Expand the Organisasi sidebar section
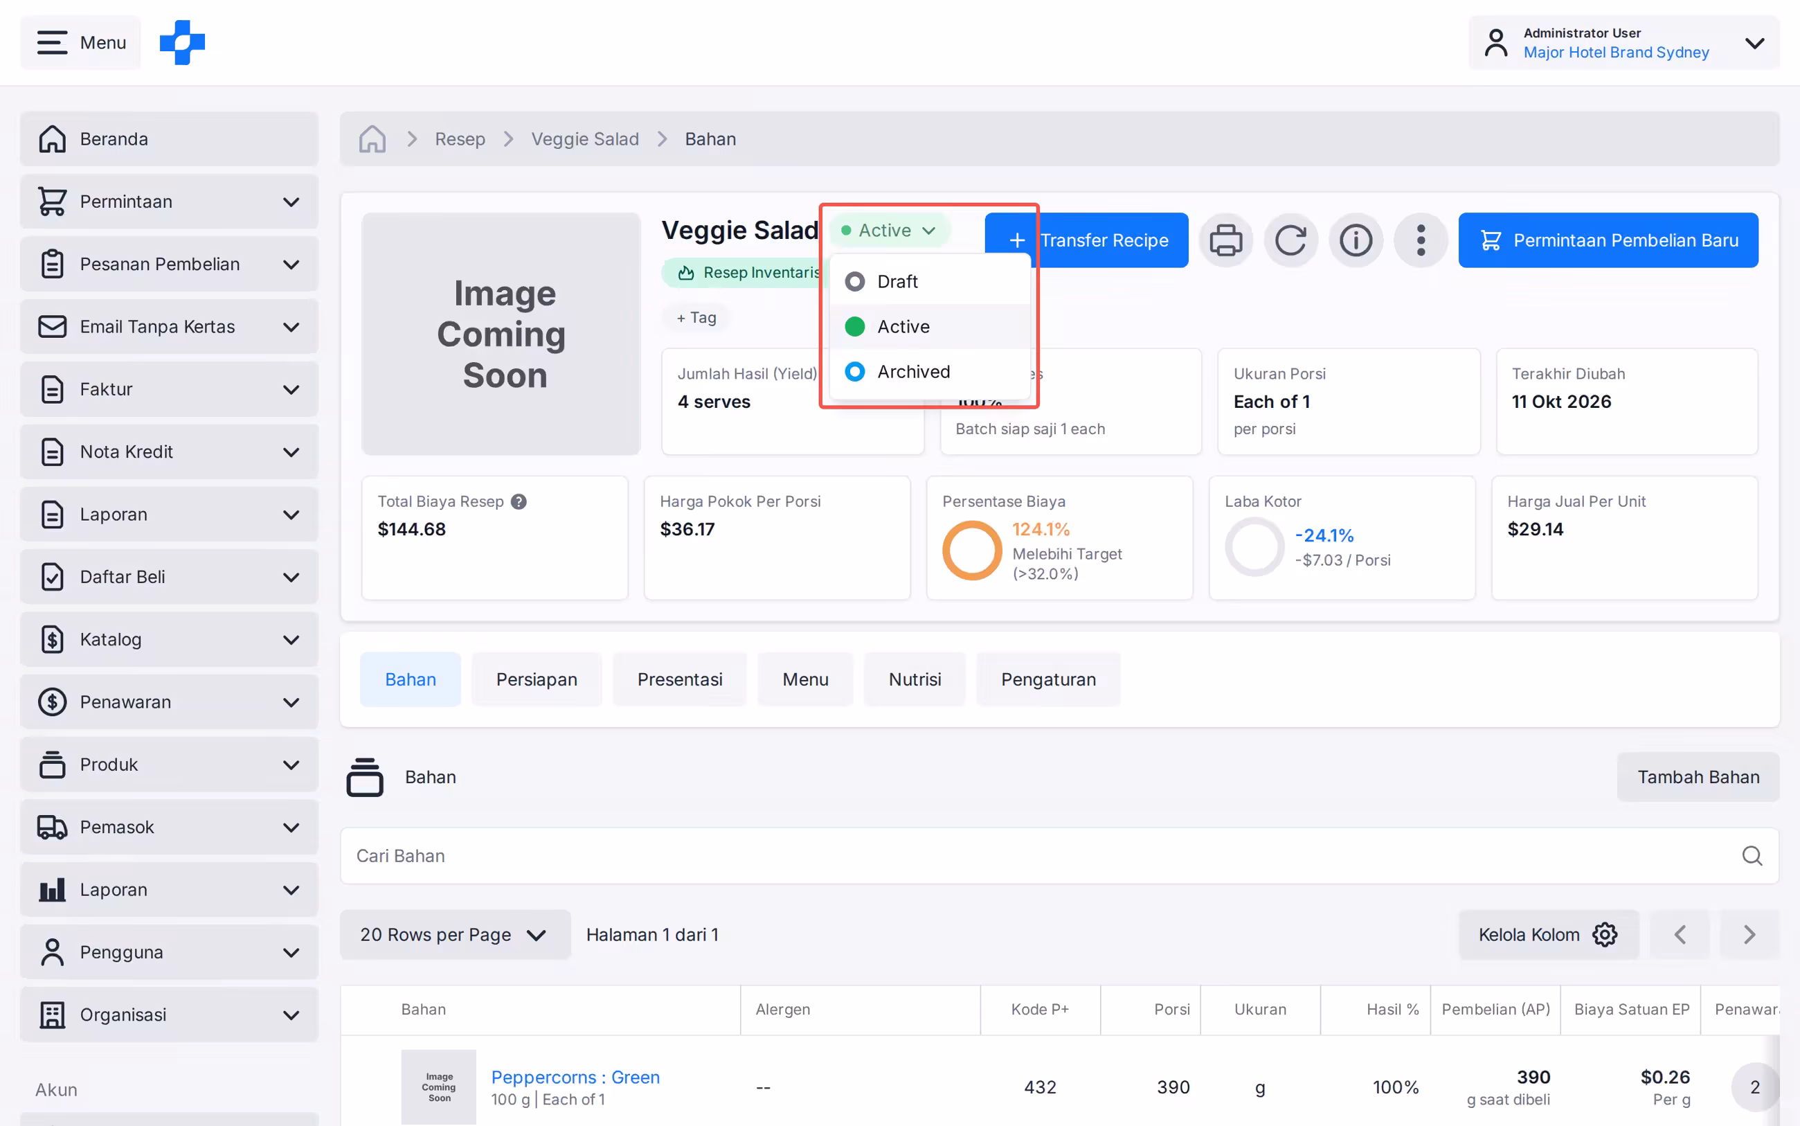Screen dimensions: 1800x1126 [x=169, y=1015]
